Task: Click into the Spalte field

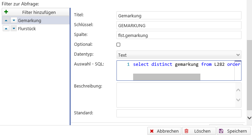Action: pos(179,35)
